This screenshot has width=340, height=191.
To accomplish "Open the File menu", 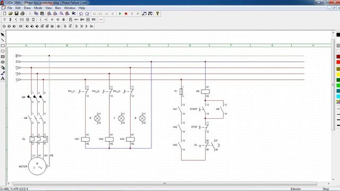I will pyautogui.click(x=10, y=8).
